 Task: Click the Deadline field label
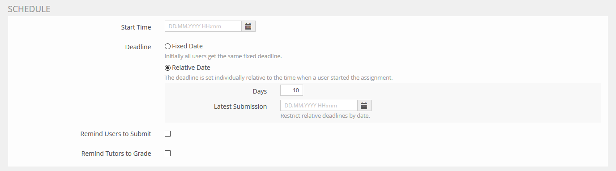(x=138, y=47)
